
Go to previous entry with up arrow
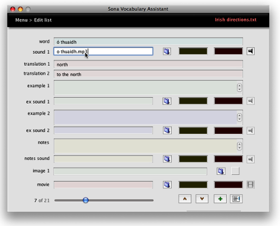(185, 199)
